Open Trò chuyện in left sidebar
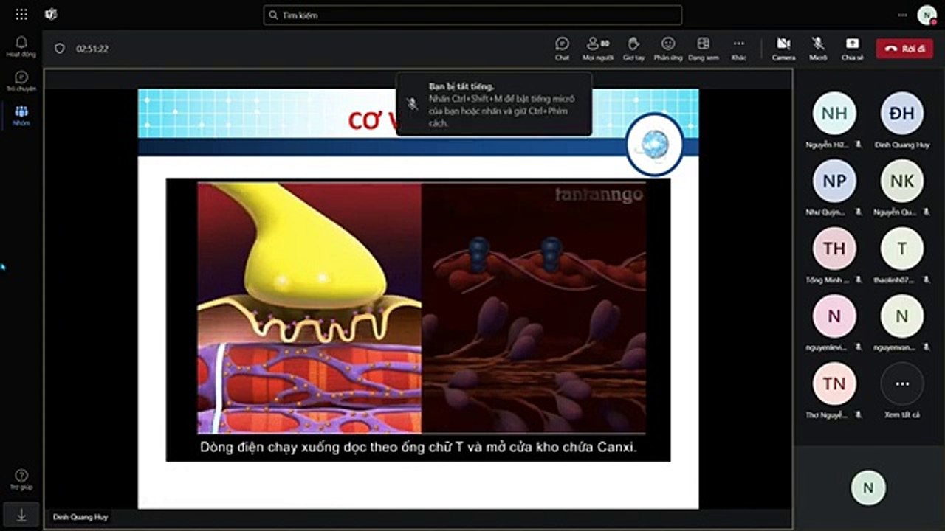This screenshot has width=945, height=531. pos(21,81)
